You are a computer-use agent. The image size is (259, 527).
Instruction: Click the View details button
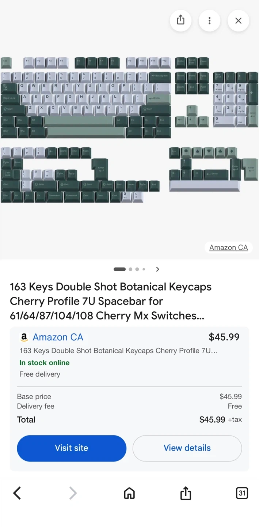pos(187,448)
